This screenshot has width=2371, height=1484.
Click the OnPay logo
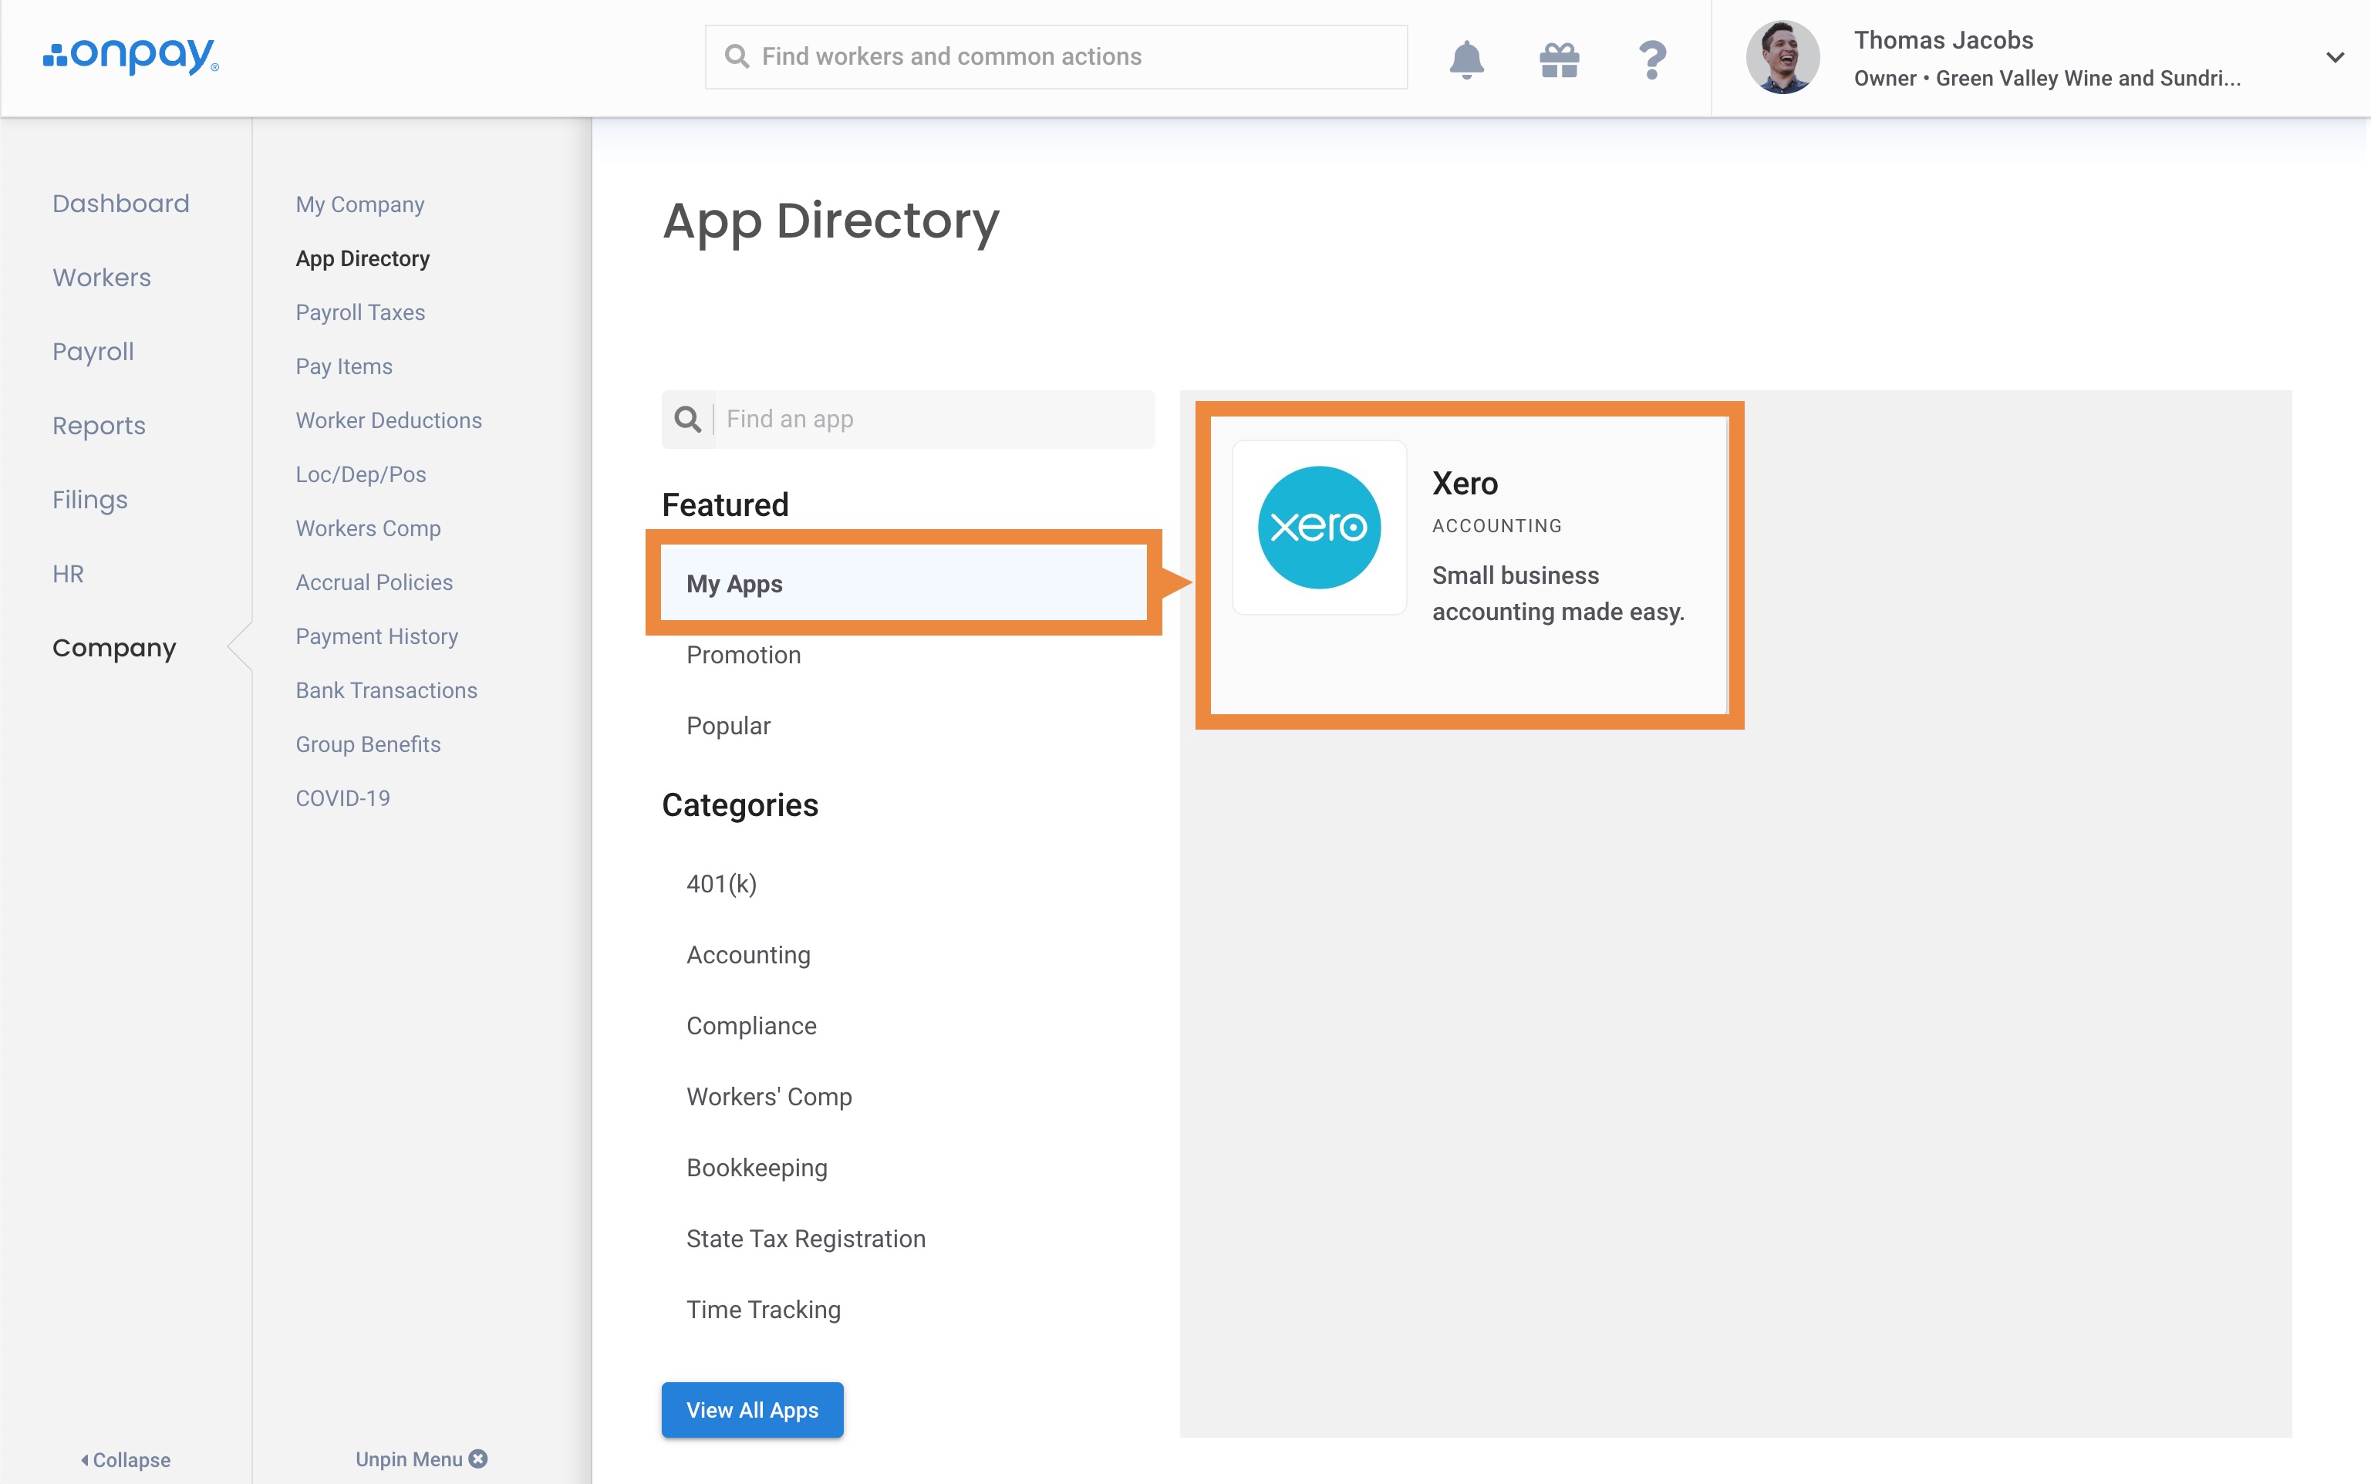click(x=130, y=56)
